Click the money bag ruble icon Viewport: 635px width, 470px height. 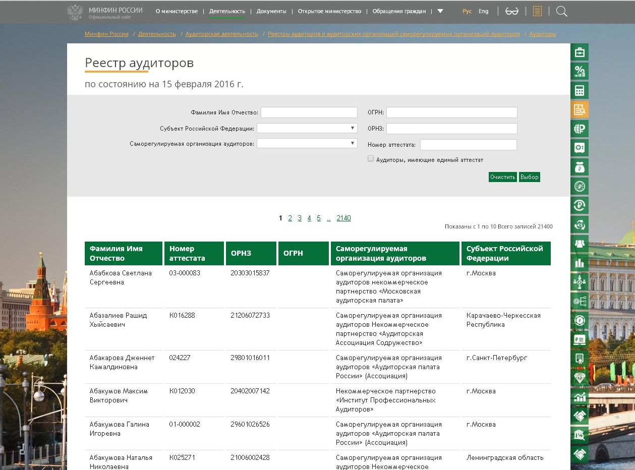pyautogui.click(x=579, y=167)
